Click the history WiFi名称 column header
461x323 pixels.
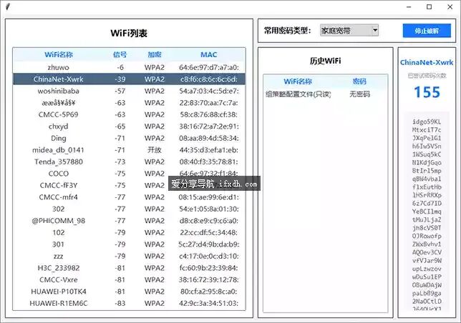298,81
